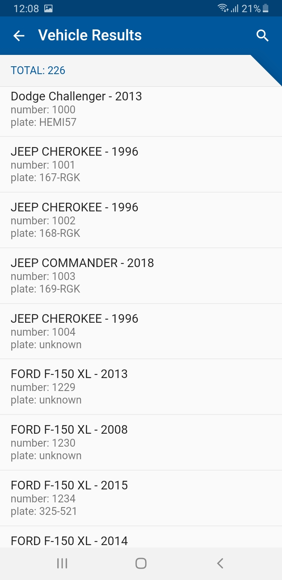Select Ford F-150 XL 2013 entry
The width and height of the screenshot is (282, 580).
(141, 387)
